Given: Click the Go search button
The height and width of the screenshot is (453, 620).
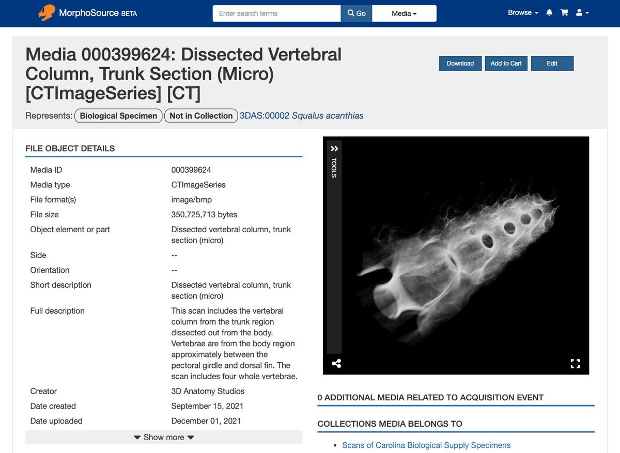Looking at the screenshot, I should pos(357,13).
